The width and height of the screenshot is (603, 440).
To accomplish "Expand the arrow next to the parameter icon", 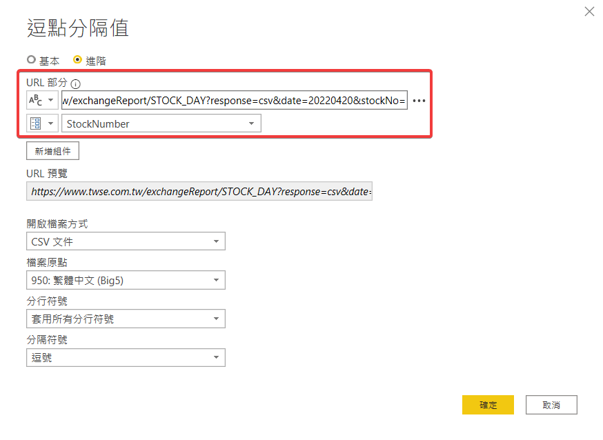I will click(50, 124).
